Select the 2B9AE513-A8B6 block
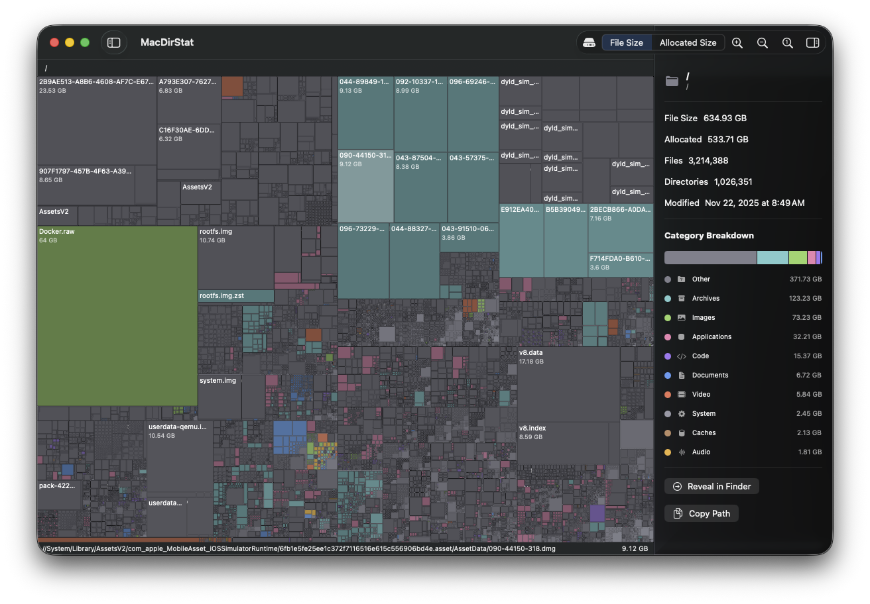Viewport: 870px width, 604px height. pyautogui.click(x=97, y=121)
